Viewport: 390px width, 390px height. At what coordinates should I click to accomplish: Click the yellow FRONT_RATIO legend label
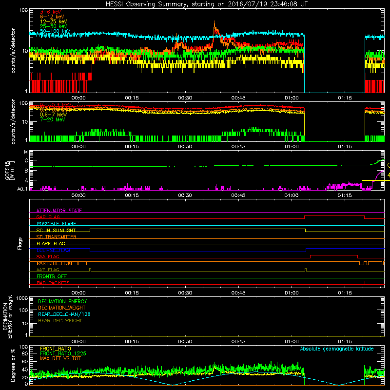tap(56, 349)
